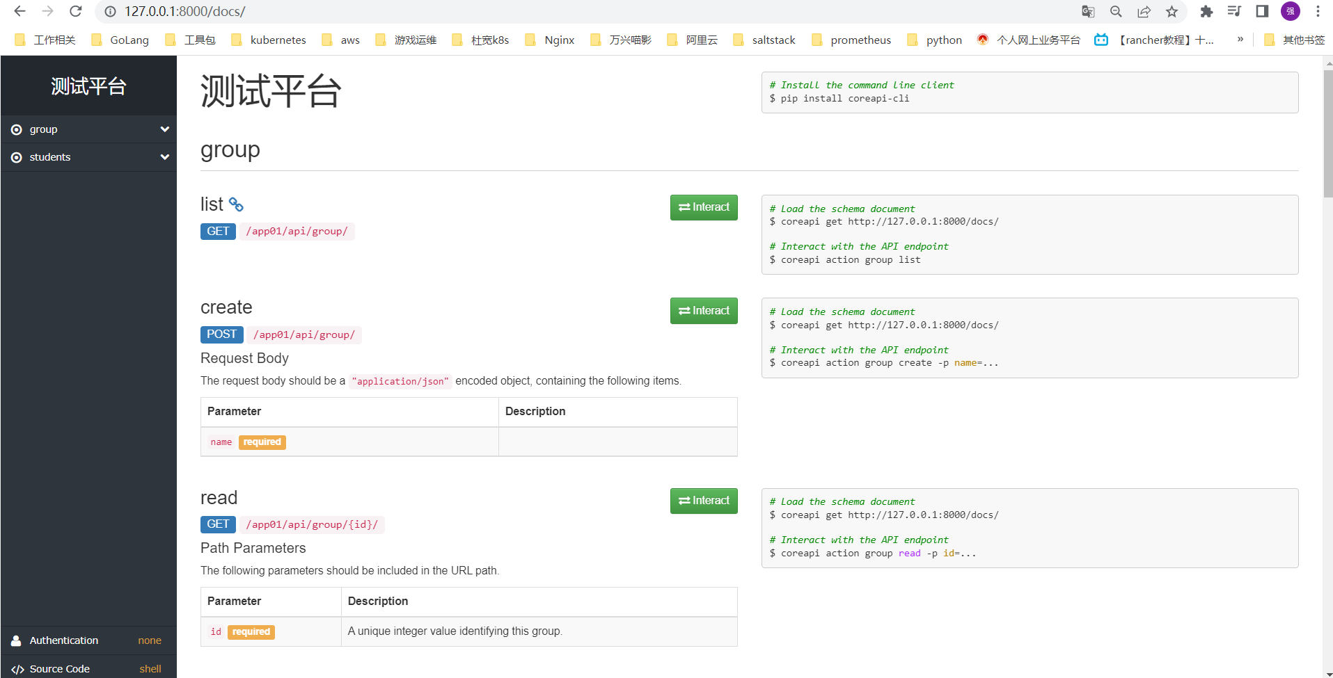Bookmark this page with the star
This screenshot has width=1333, height=678.
(1172, 11)
